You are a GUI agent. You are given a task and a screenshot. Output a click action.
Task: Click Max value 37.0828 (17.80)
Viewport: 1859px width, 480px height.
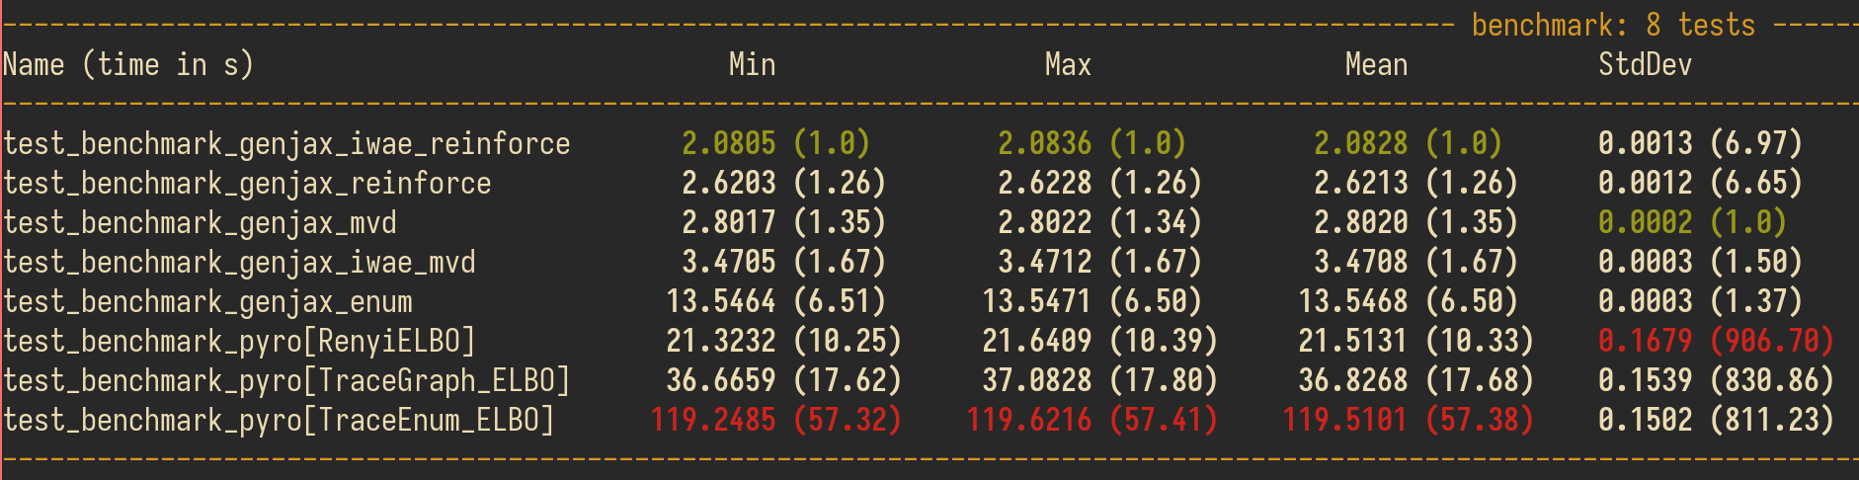(1100, 381)
